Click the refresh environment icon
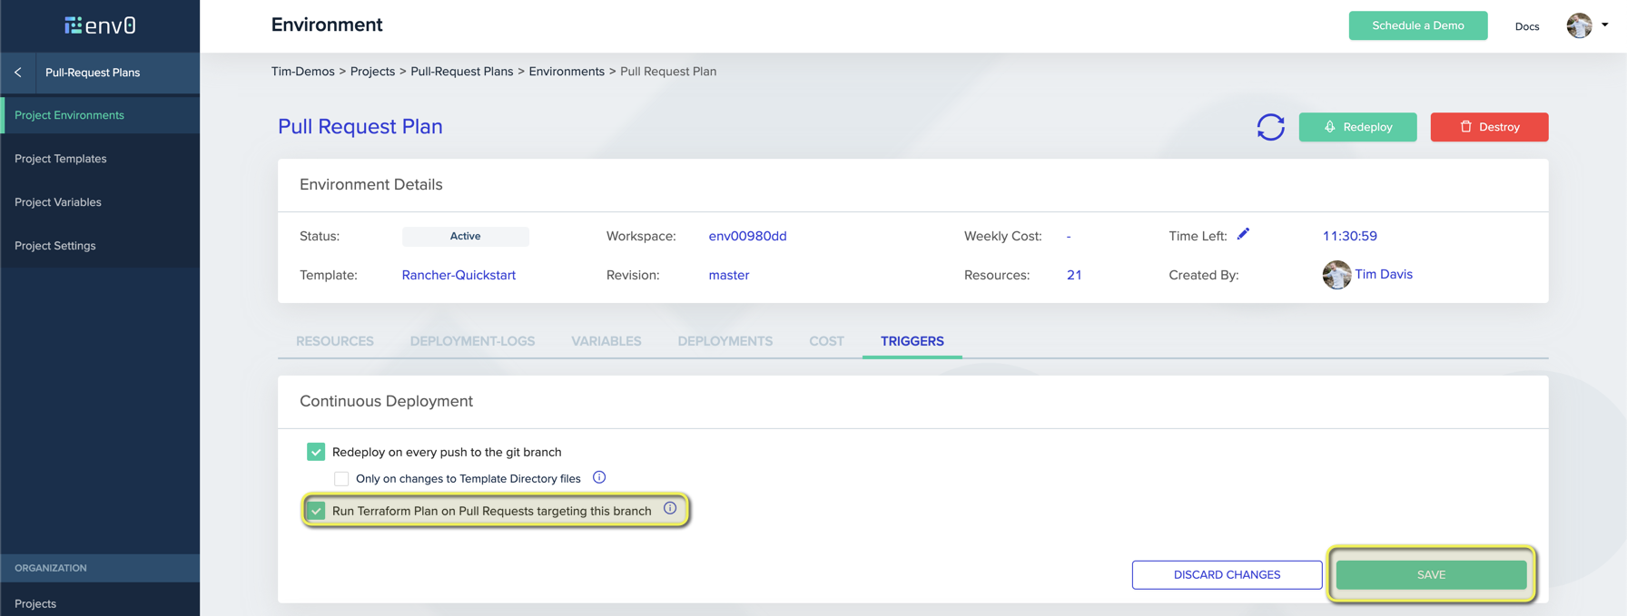Image resolution: width=1627 pixels, height=616 pixels. point(1270,127)
